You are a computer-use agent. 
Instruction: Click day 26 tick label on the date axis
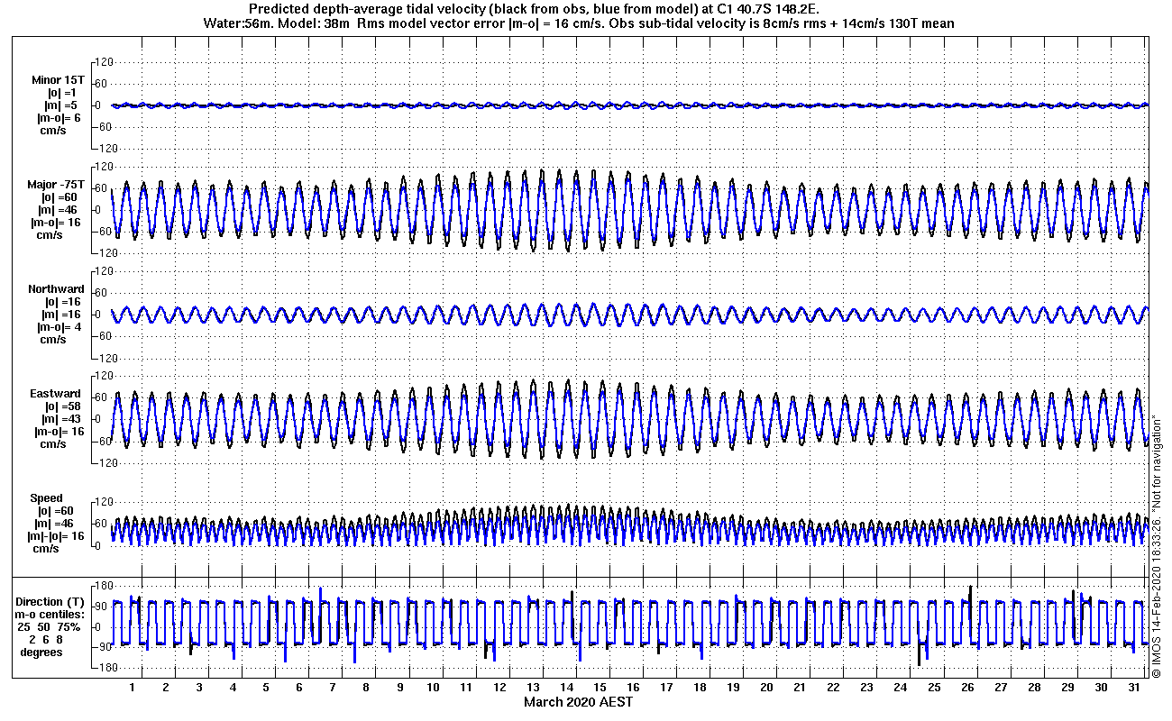pos(967,687)
